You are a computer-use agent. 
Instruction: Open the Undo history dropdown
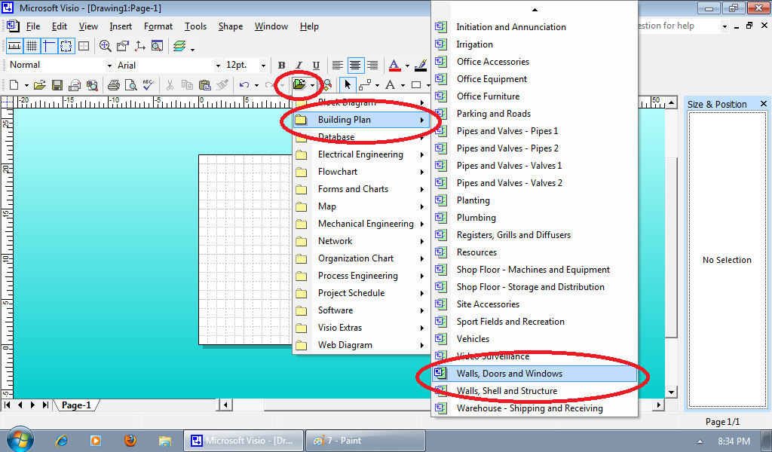256,85
